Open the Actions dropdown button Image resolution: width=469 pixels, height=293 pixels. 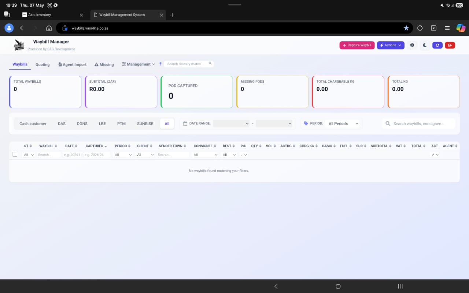tap(391, 45)
